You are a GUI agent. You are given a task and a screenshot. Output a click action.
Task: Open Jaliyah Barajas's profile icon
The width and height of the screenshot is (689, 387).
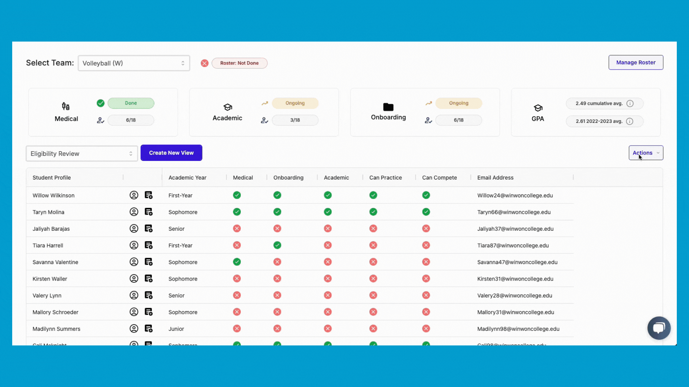pyautogui.click(x=134, y=229)
